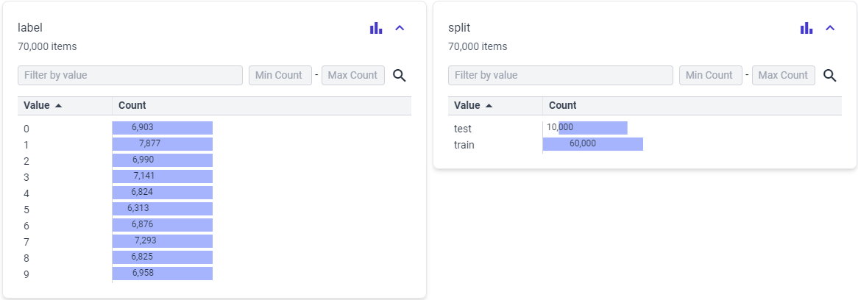858x300 pixels.
Task: Focus split panel 'Filter by value' field
Action: pos(561,75)
